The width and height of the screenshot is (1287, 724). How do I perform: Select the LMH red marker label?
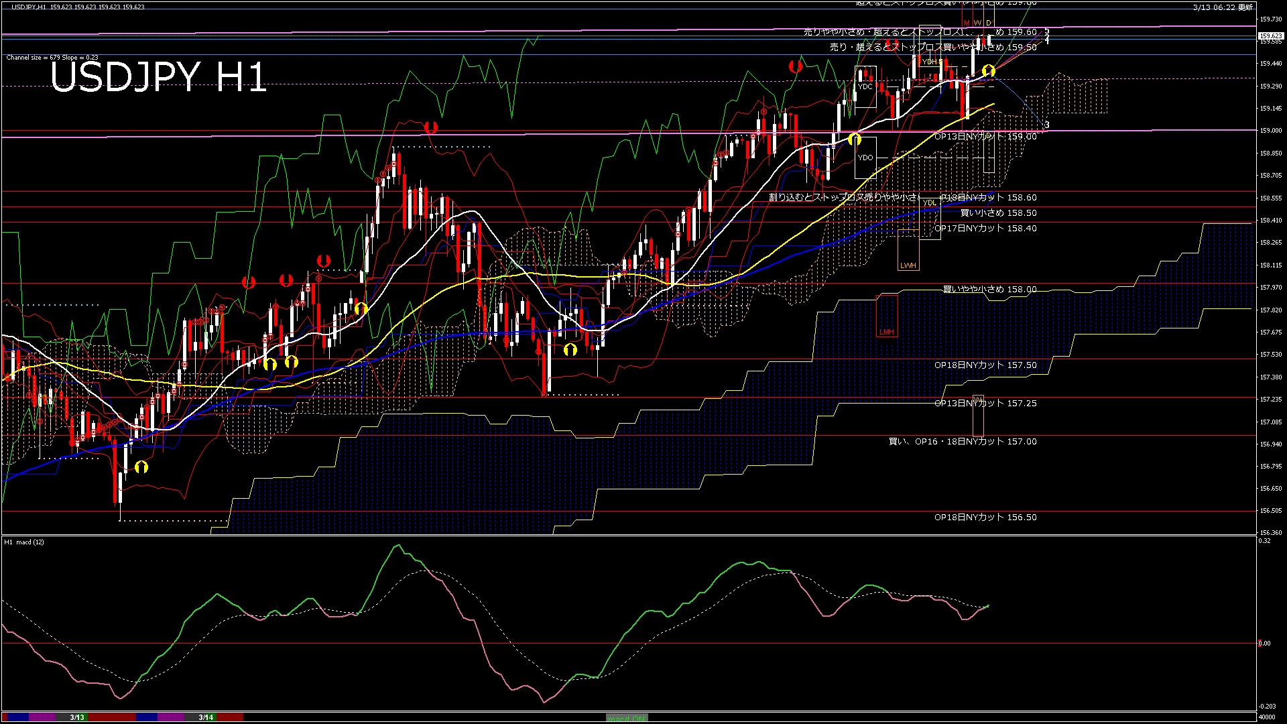pyautogui.click(x=887, y=332)
